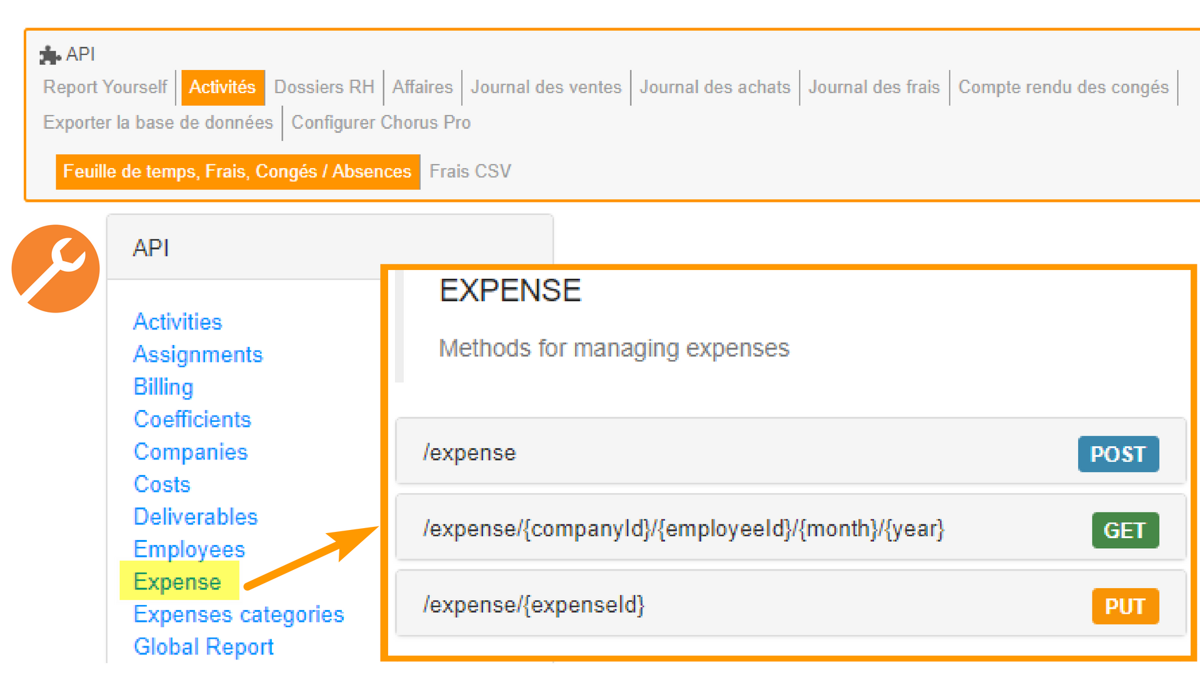Open the Global Report link
Image resolution: width=1200 pixels, height=675 pixels.
point(204,647)
